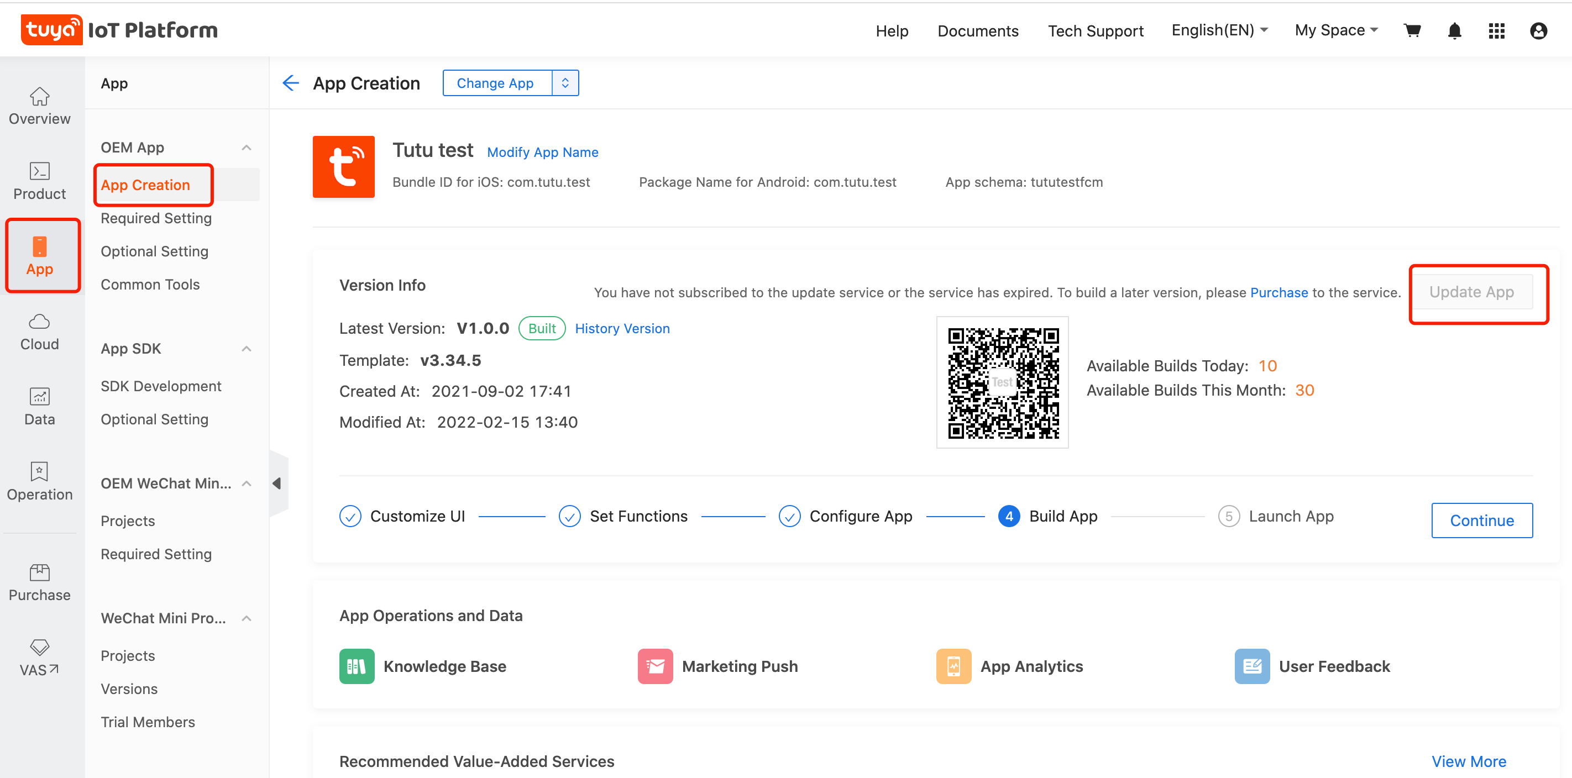Click the Built status badge
The height and width of the screenshot is (778, 1572).
coord(542,328)
